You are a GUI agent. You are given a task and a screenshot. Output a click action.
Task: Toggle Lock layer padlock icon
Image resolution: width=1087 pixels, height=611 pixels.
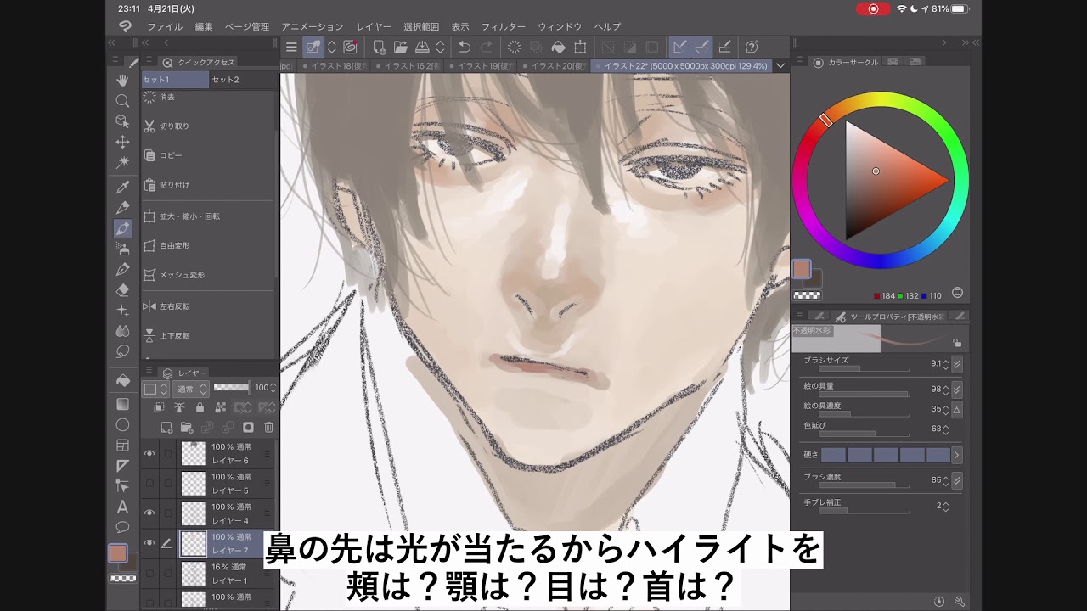200,408
